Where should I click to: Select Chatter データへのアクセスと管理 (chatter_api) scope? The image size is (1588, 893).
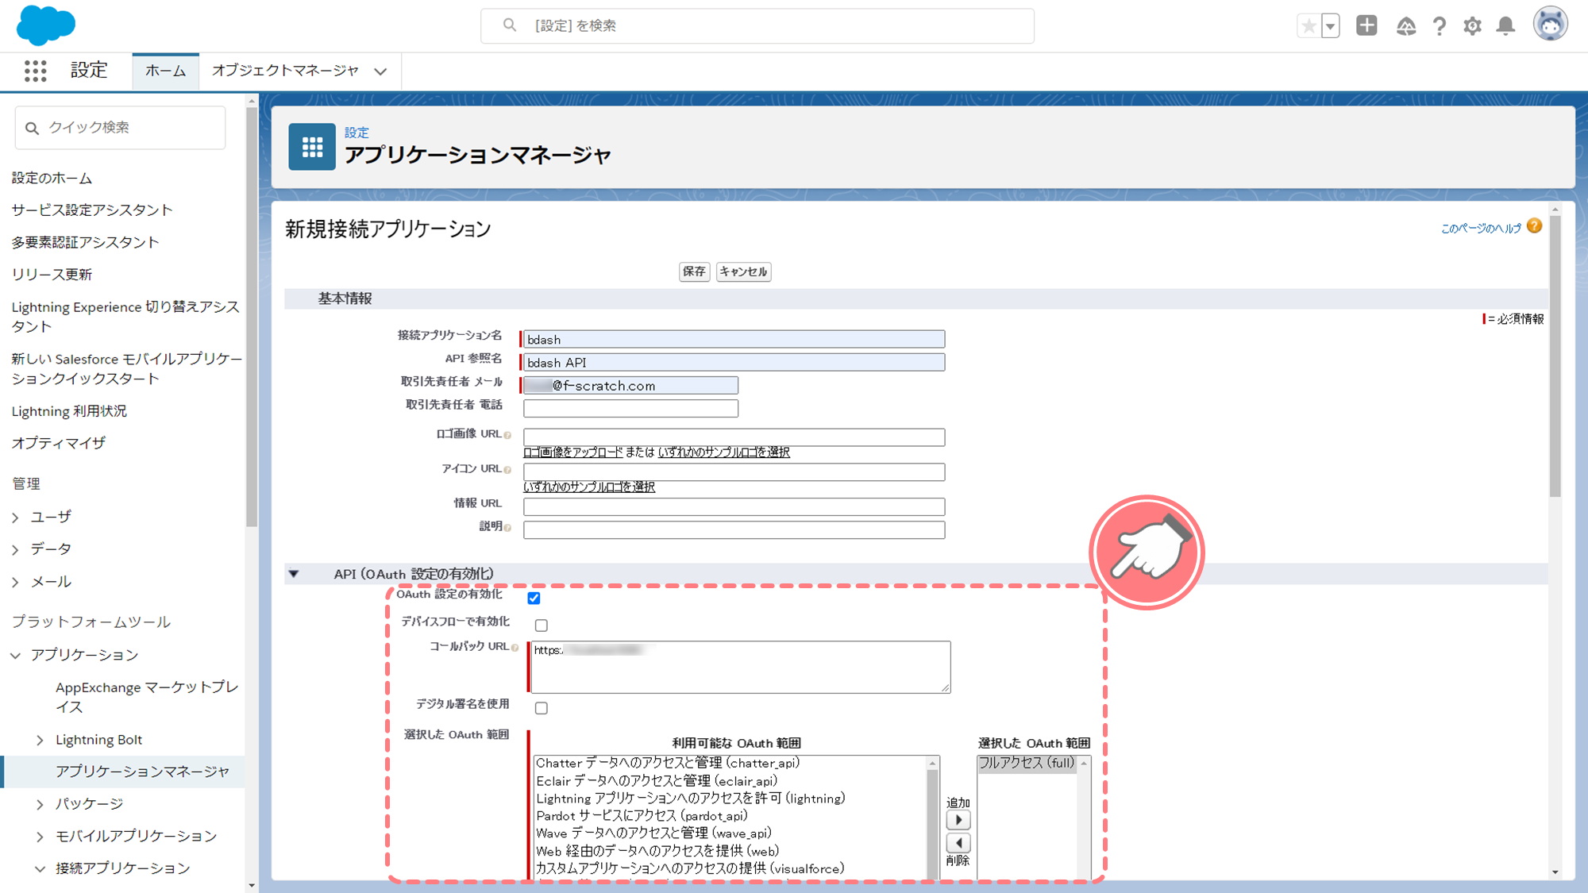(668, 763)
